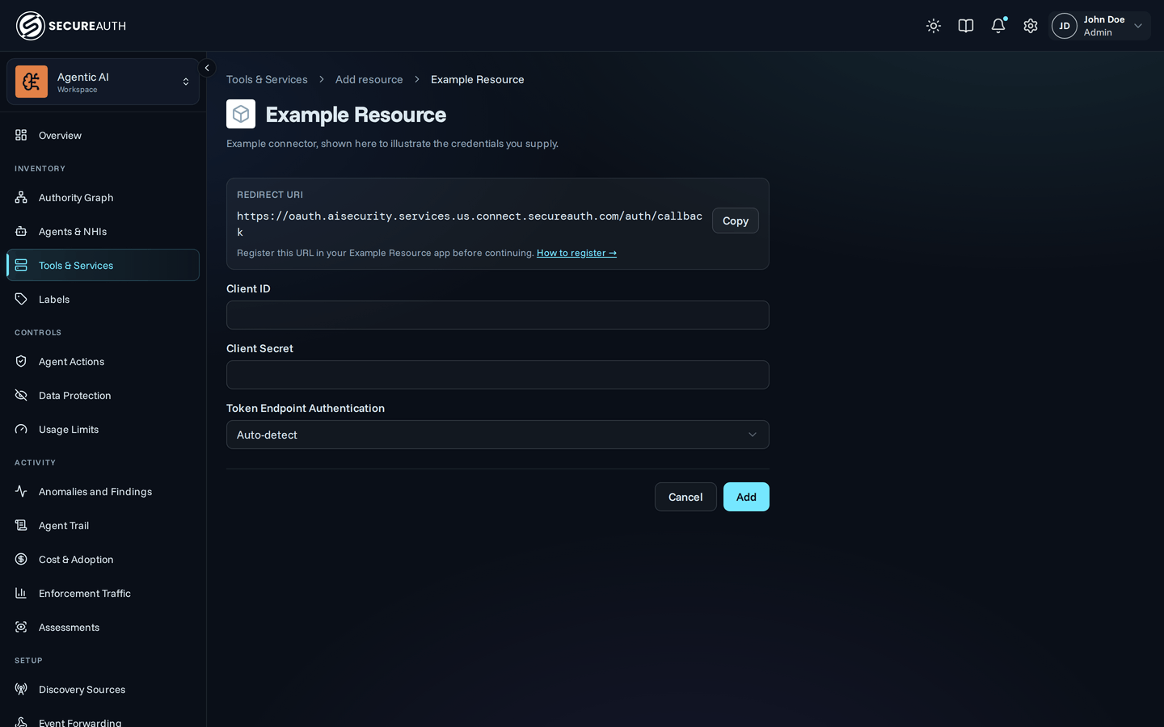Open Enforcement Traffic
Image resolution: width=1164 pixels, height=727 pixels.
[x=103, y=593]
